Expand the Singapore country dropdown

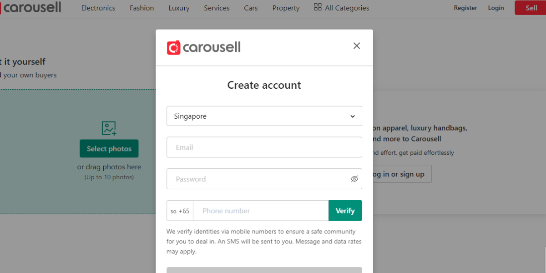pyautogui.click(x=264, y=116)
